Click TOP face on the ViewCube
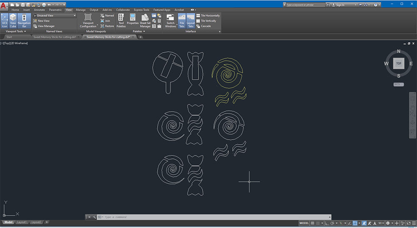The height and width of the screenshot is (228, 417). (x=399, y=63)
